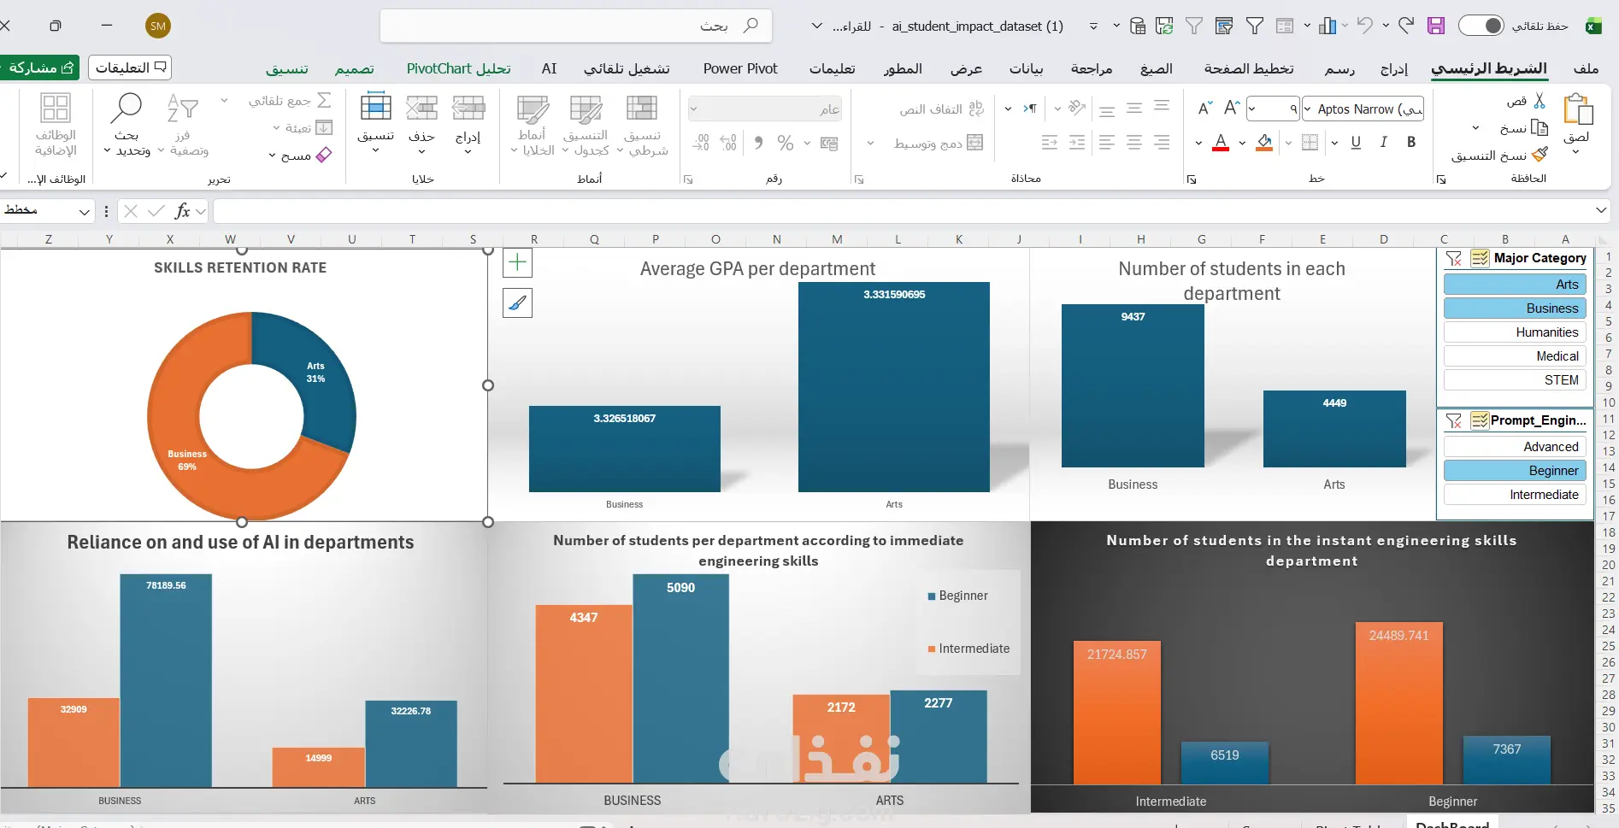Click the Format Painter brush icon
The width and height of the screenshot is (1619, 828).
pyautogui.click(x=1540, y=155)
